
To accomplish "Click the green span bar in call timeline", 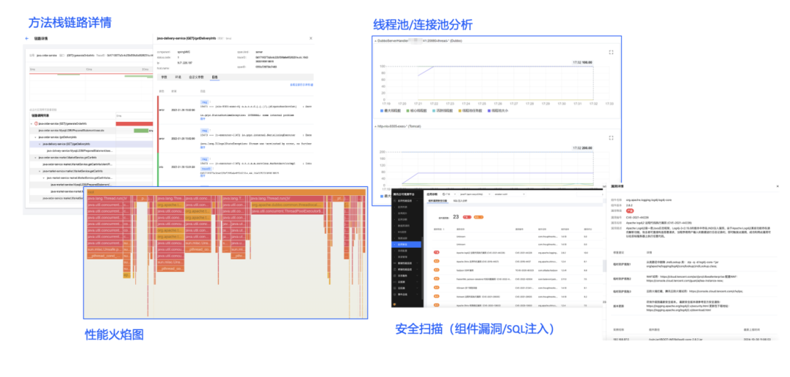I will click(x=142, y=131).
